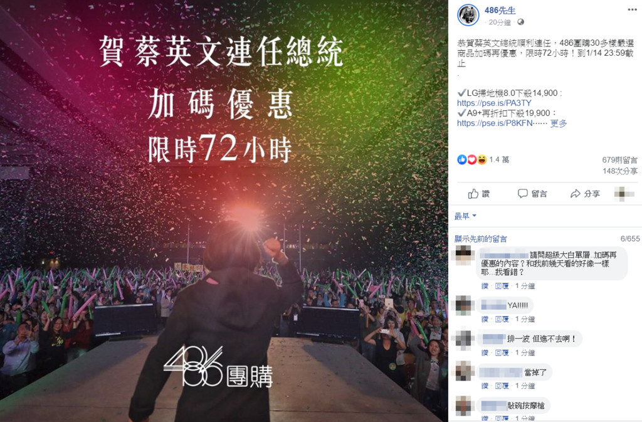The image size is (642, 422).
Task: Open the https://pse.is/PA3TY link
Action: [494, 103]
